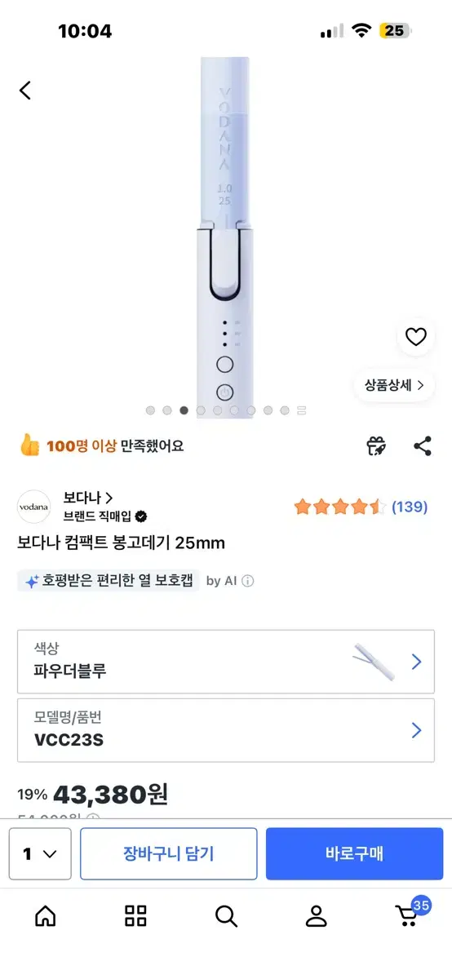The height and width of the screenshot is (979, 452).
Task: Tap the back arrow icon
Action: (25, 90)
